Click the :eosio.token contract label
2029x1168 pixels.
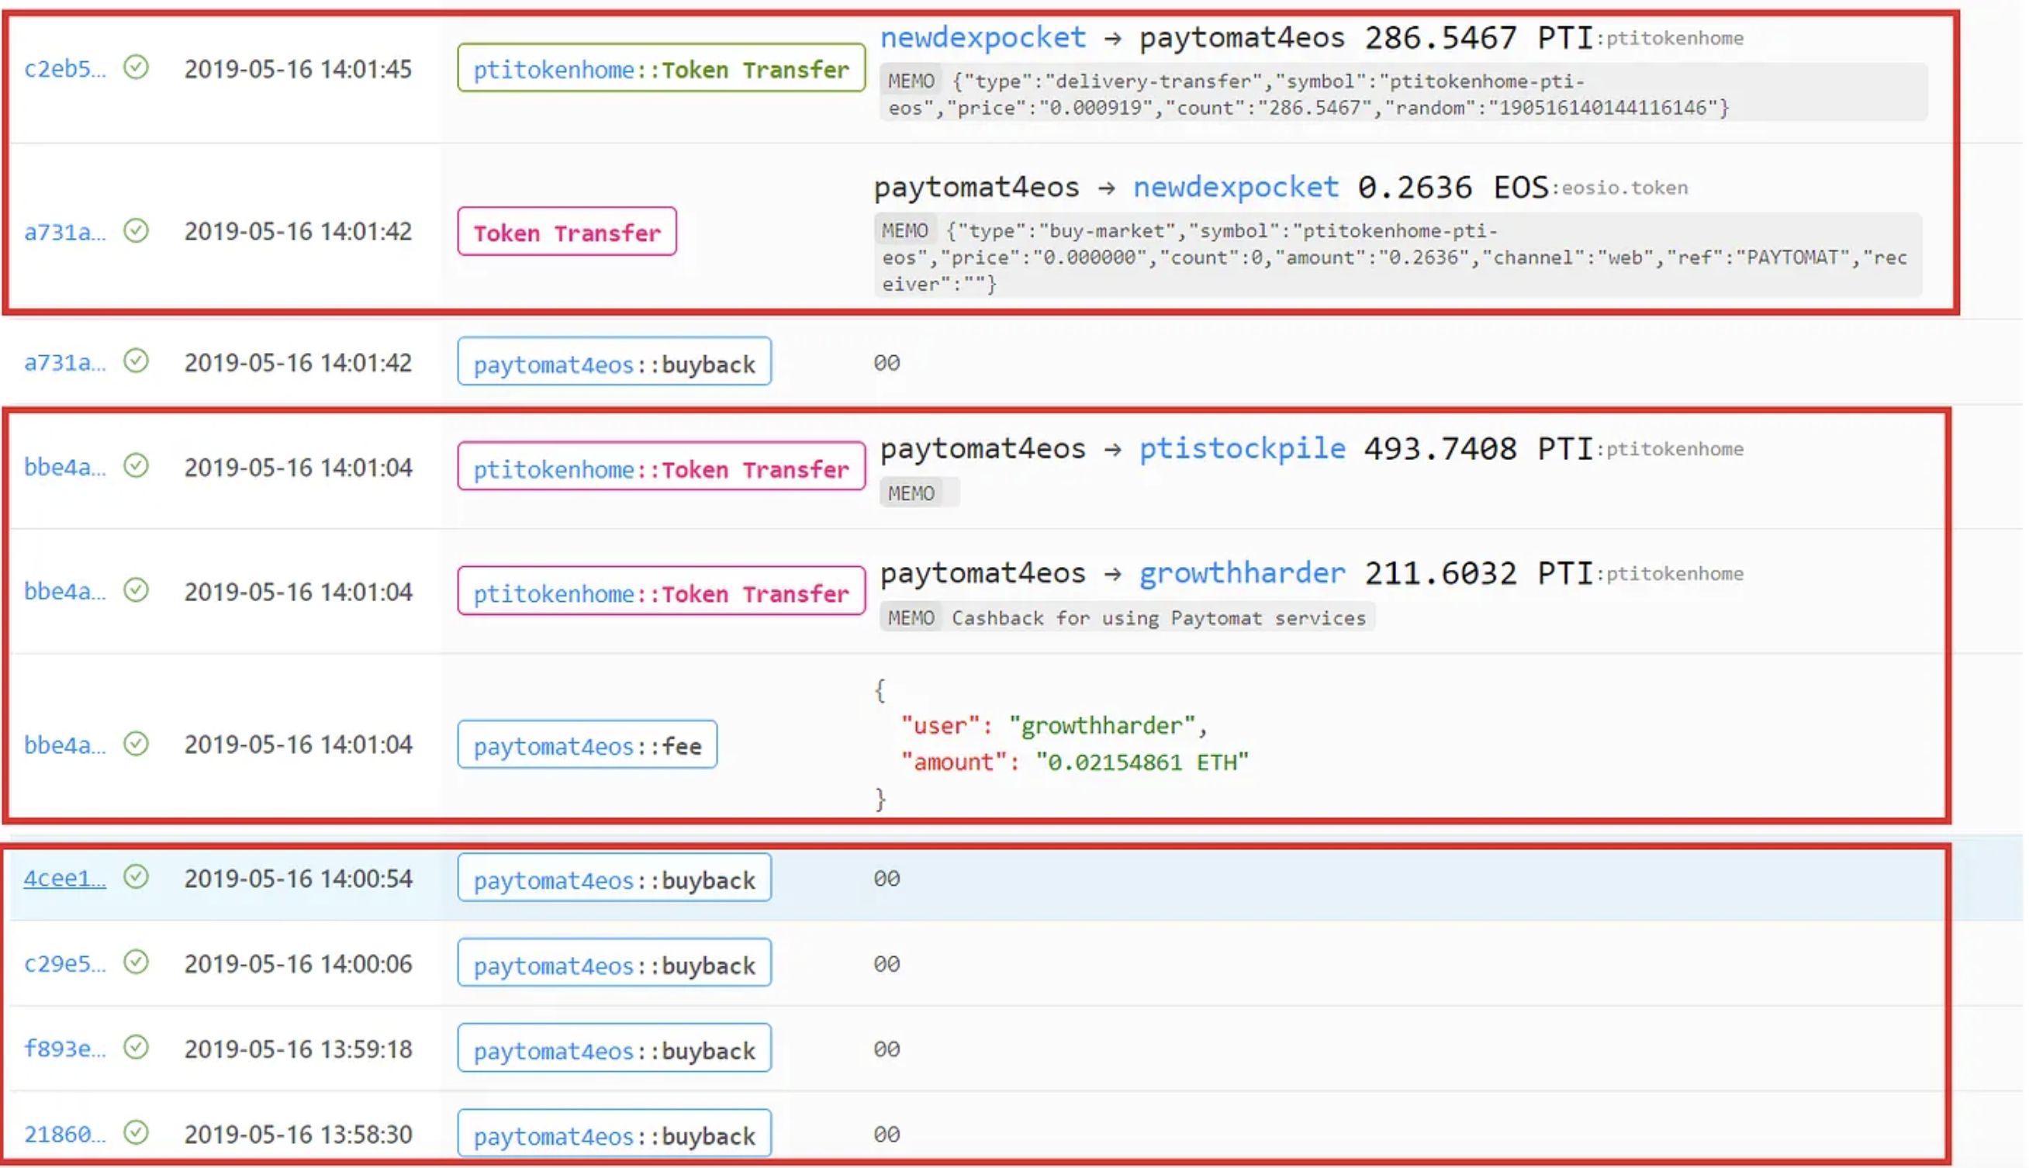(1621, 188)
